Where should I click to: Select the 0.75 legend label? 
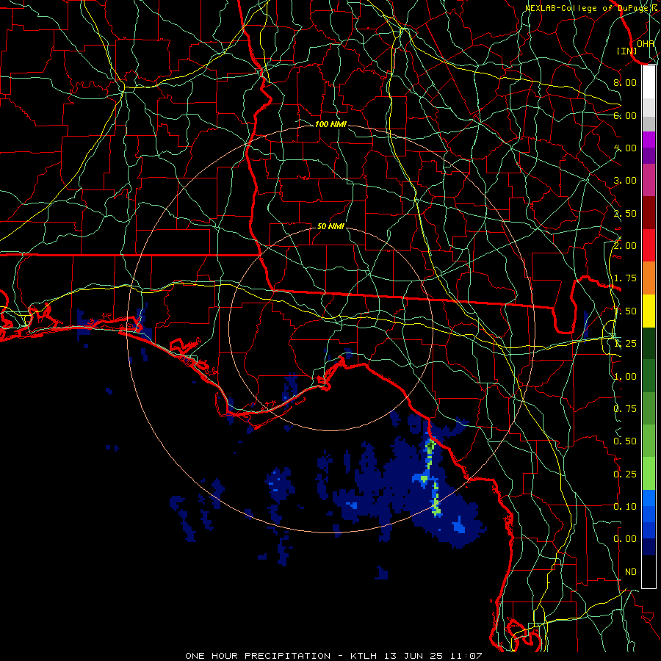point(625,409)
